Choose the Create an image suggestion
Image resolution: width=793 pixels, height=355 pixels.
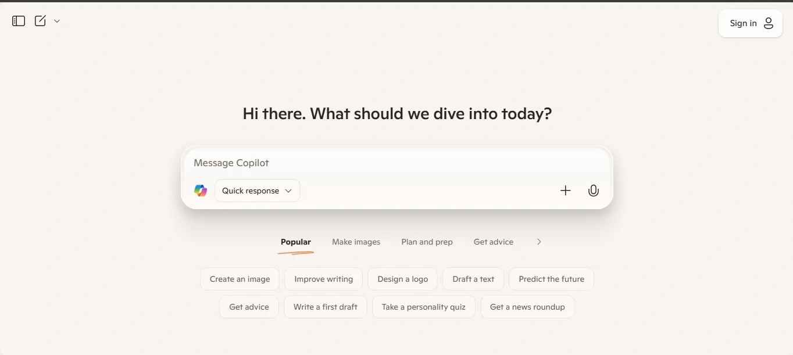pos(240,279)
